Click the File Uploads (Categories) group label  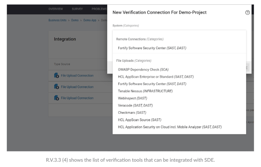pyautogui.click(x=134, y=61)
